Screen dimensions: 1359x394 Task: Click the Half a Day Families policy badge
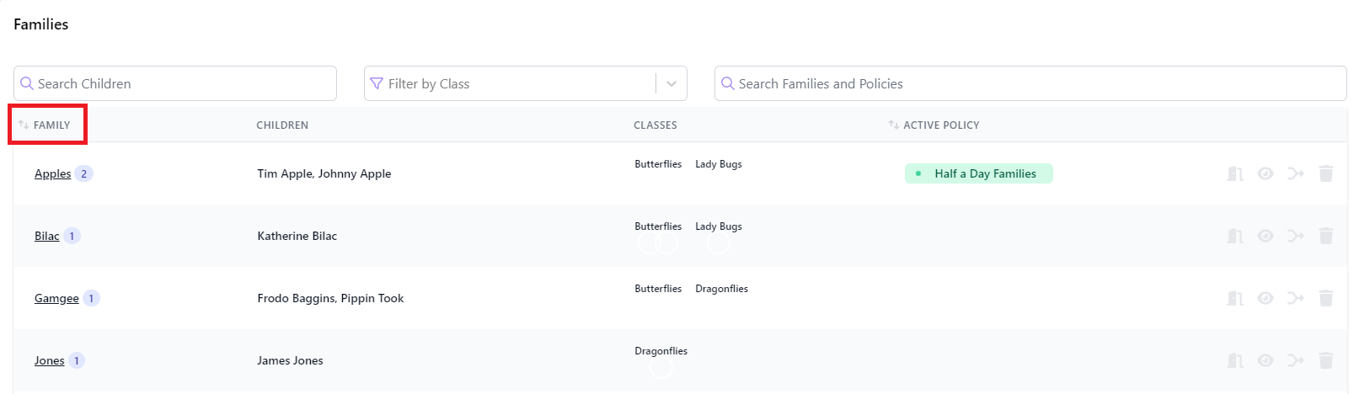click(979, 173)
